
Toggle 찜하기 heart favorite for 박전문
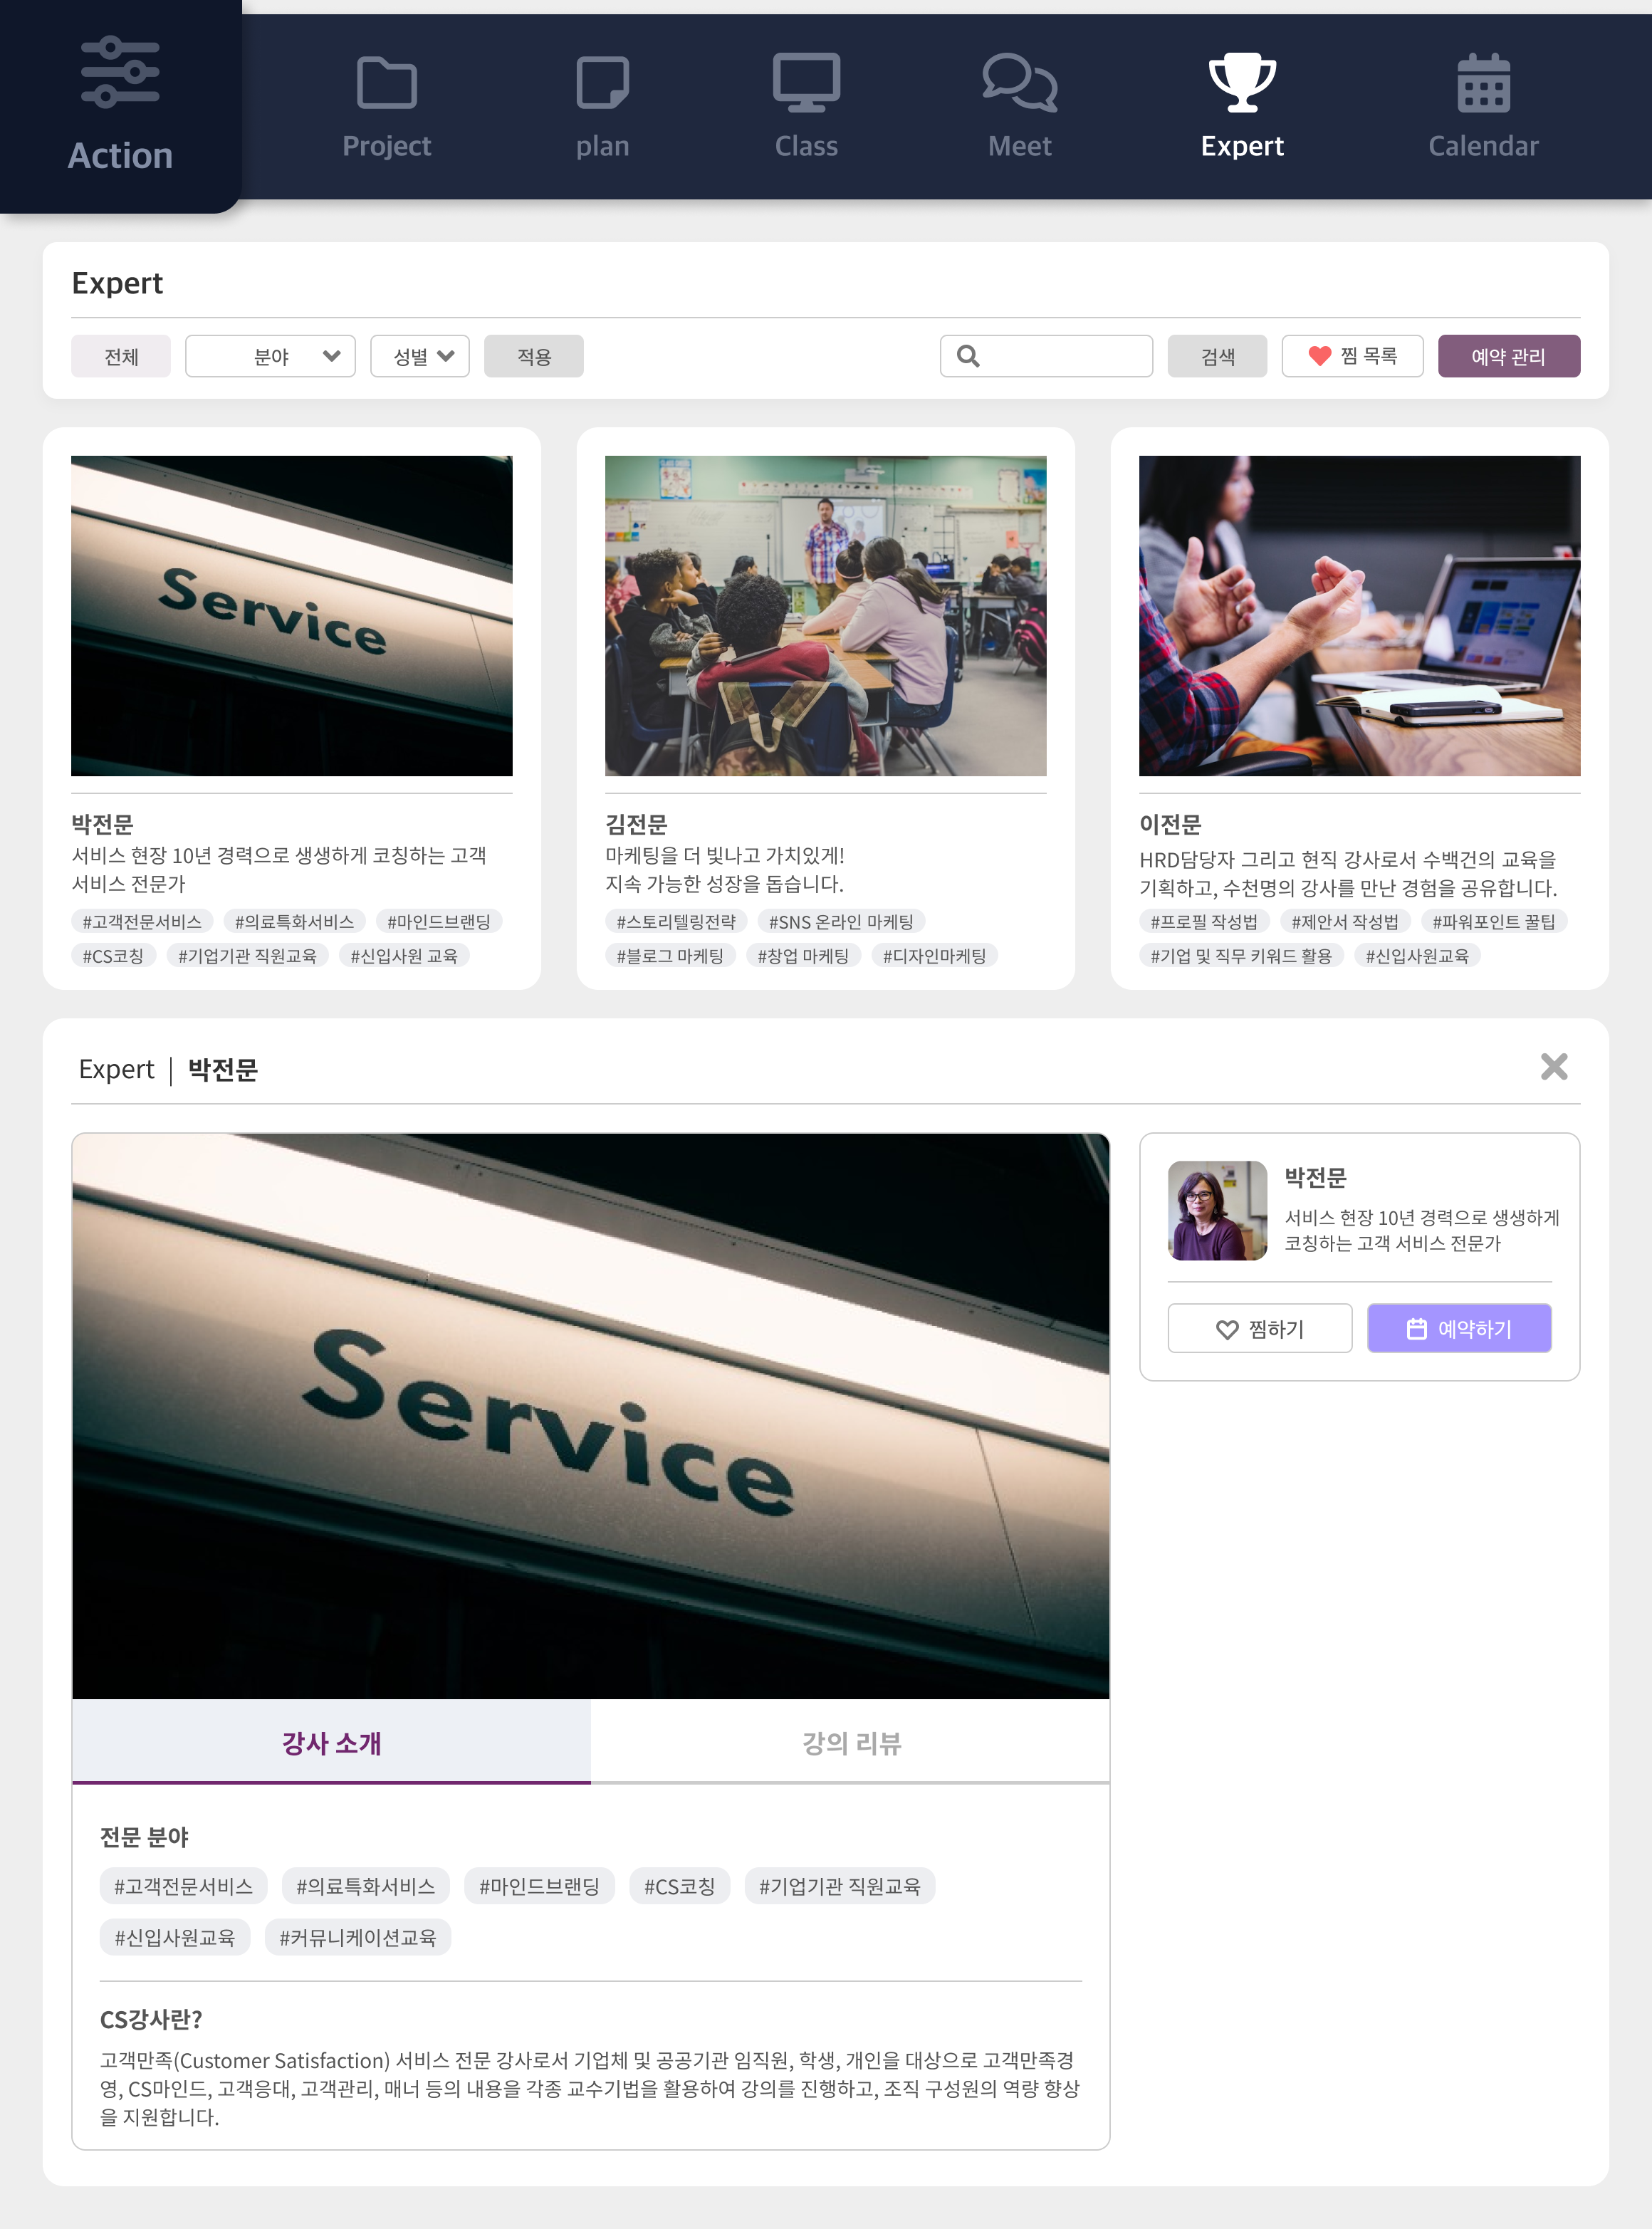[x=1259, y=1328]
